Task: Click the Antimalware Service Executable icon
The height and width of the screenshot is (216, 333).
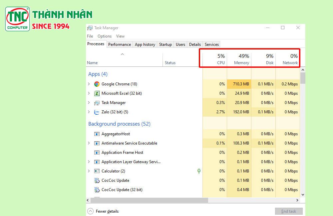Action: point(97,143)
